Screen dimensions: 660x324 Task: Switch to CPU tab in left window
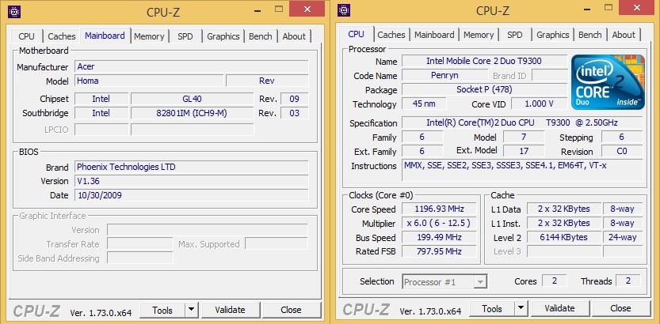click(26, 36)
